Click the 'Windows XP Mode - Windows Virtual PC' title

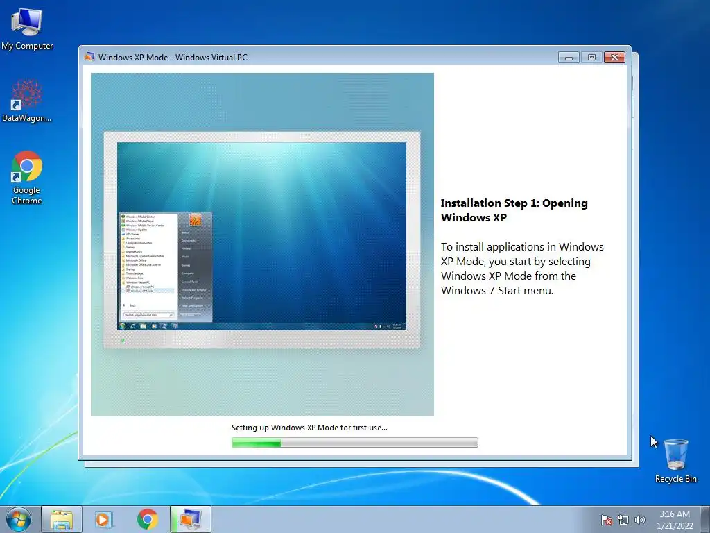[173, 58]
